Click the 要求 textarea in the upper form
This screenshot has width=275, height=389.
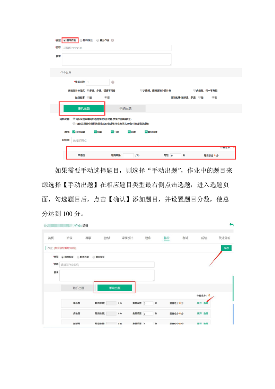click(x=117, y=60)
